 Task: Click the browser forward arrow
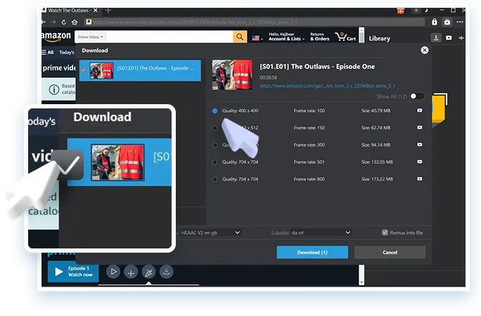click(53, 22)
